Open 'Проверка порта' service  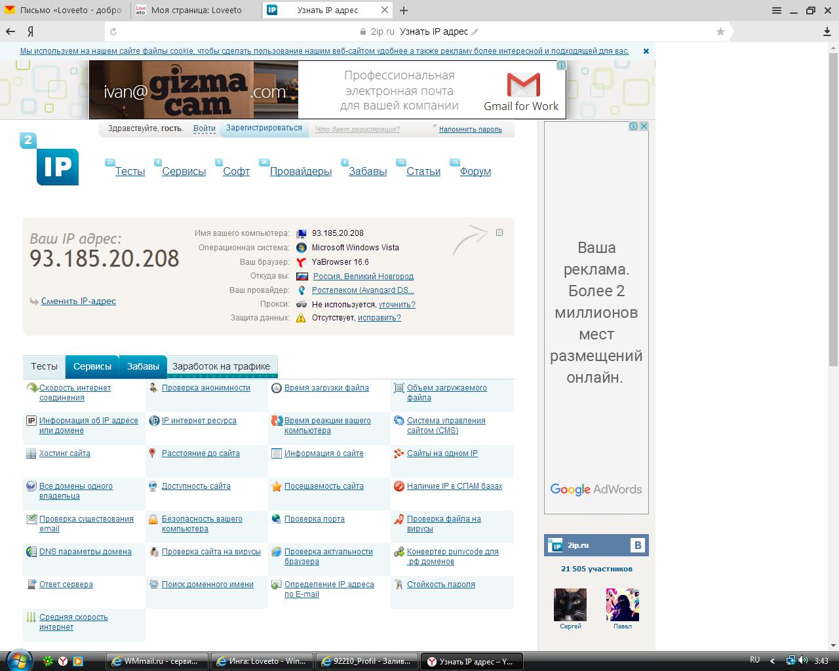(x=315, y=519)
